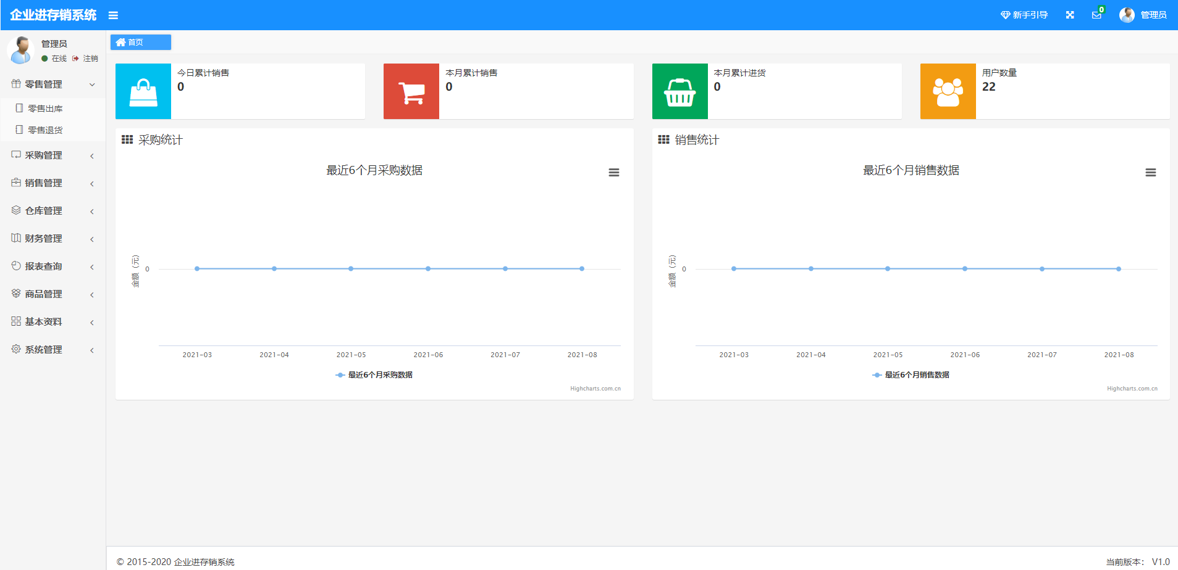Viewport: 1178px width, 570px height.
Task: Collapse the 零售管理 menu
Action: click(x=53, y=85)
